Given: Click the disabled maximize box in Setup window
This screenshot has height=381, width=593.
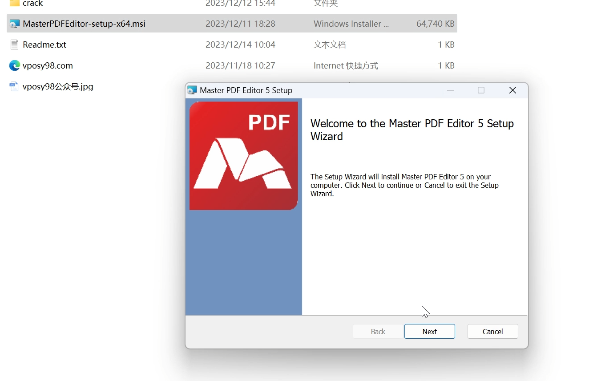Looking at the screenshot, I should (481, 90).
